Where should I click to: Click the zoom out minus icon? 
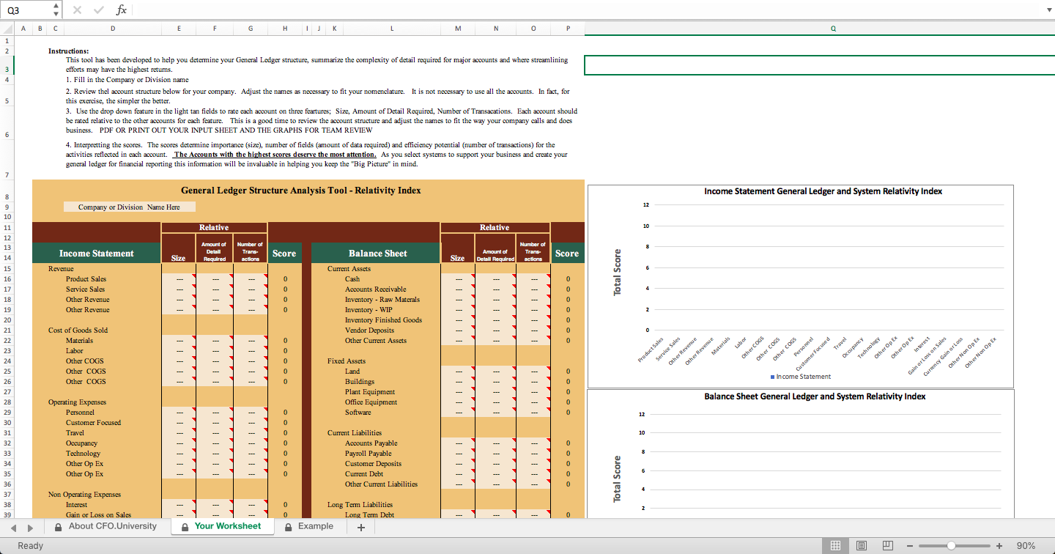(910, 546)
